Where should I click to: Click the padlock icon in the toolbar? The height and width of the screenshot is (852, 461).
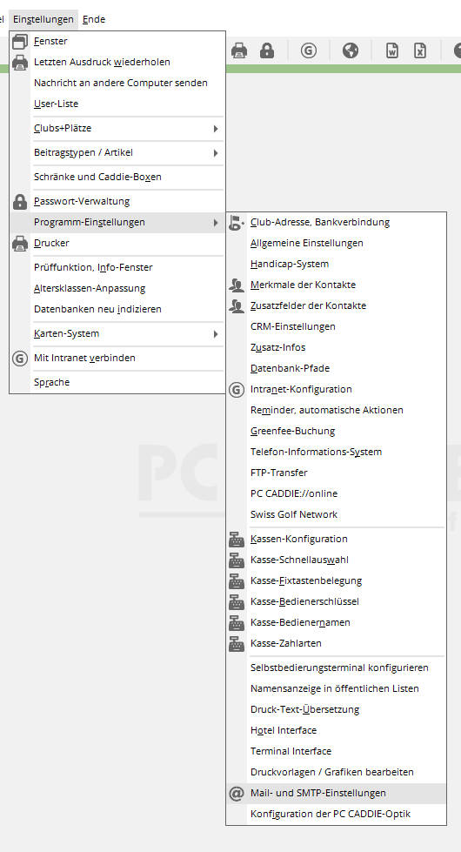click(x=267, y=50)
